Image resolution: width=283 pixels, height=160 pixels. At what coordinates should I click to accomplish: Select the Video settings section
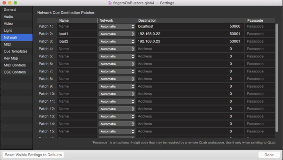click(8, 24)
